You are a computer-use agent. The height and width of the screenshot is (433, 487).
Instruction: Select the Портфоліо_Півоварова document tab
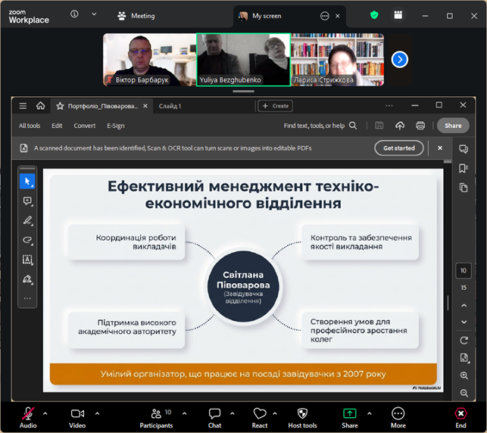pos(103,106)
